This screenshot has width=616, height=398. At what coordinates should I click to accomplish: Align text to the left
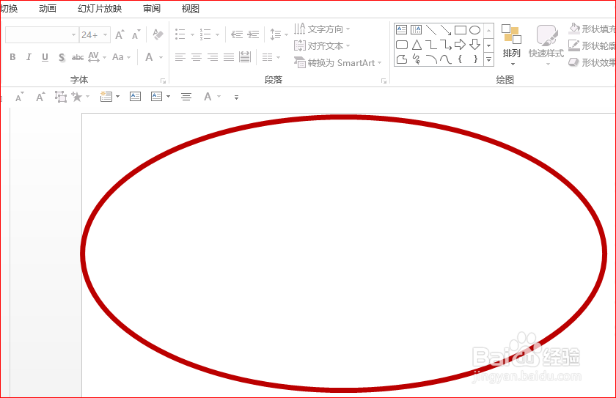click(180, 57)
